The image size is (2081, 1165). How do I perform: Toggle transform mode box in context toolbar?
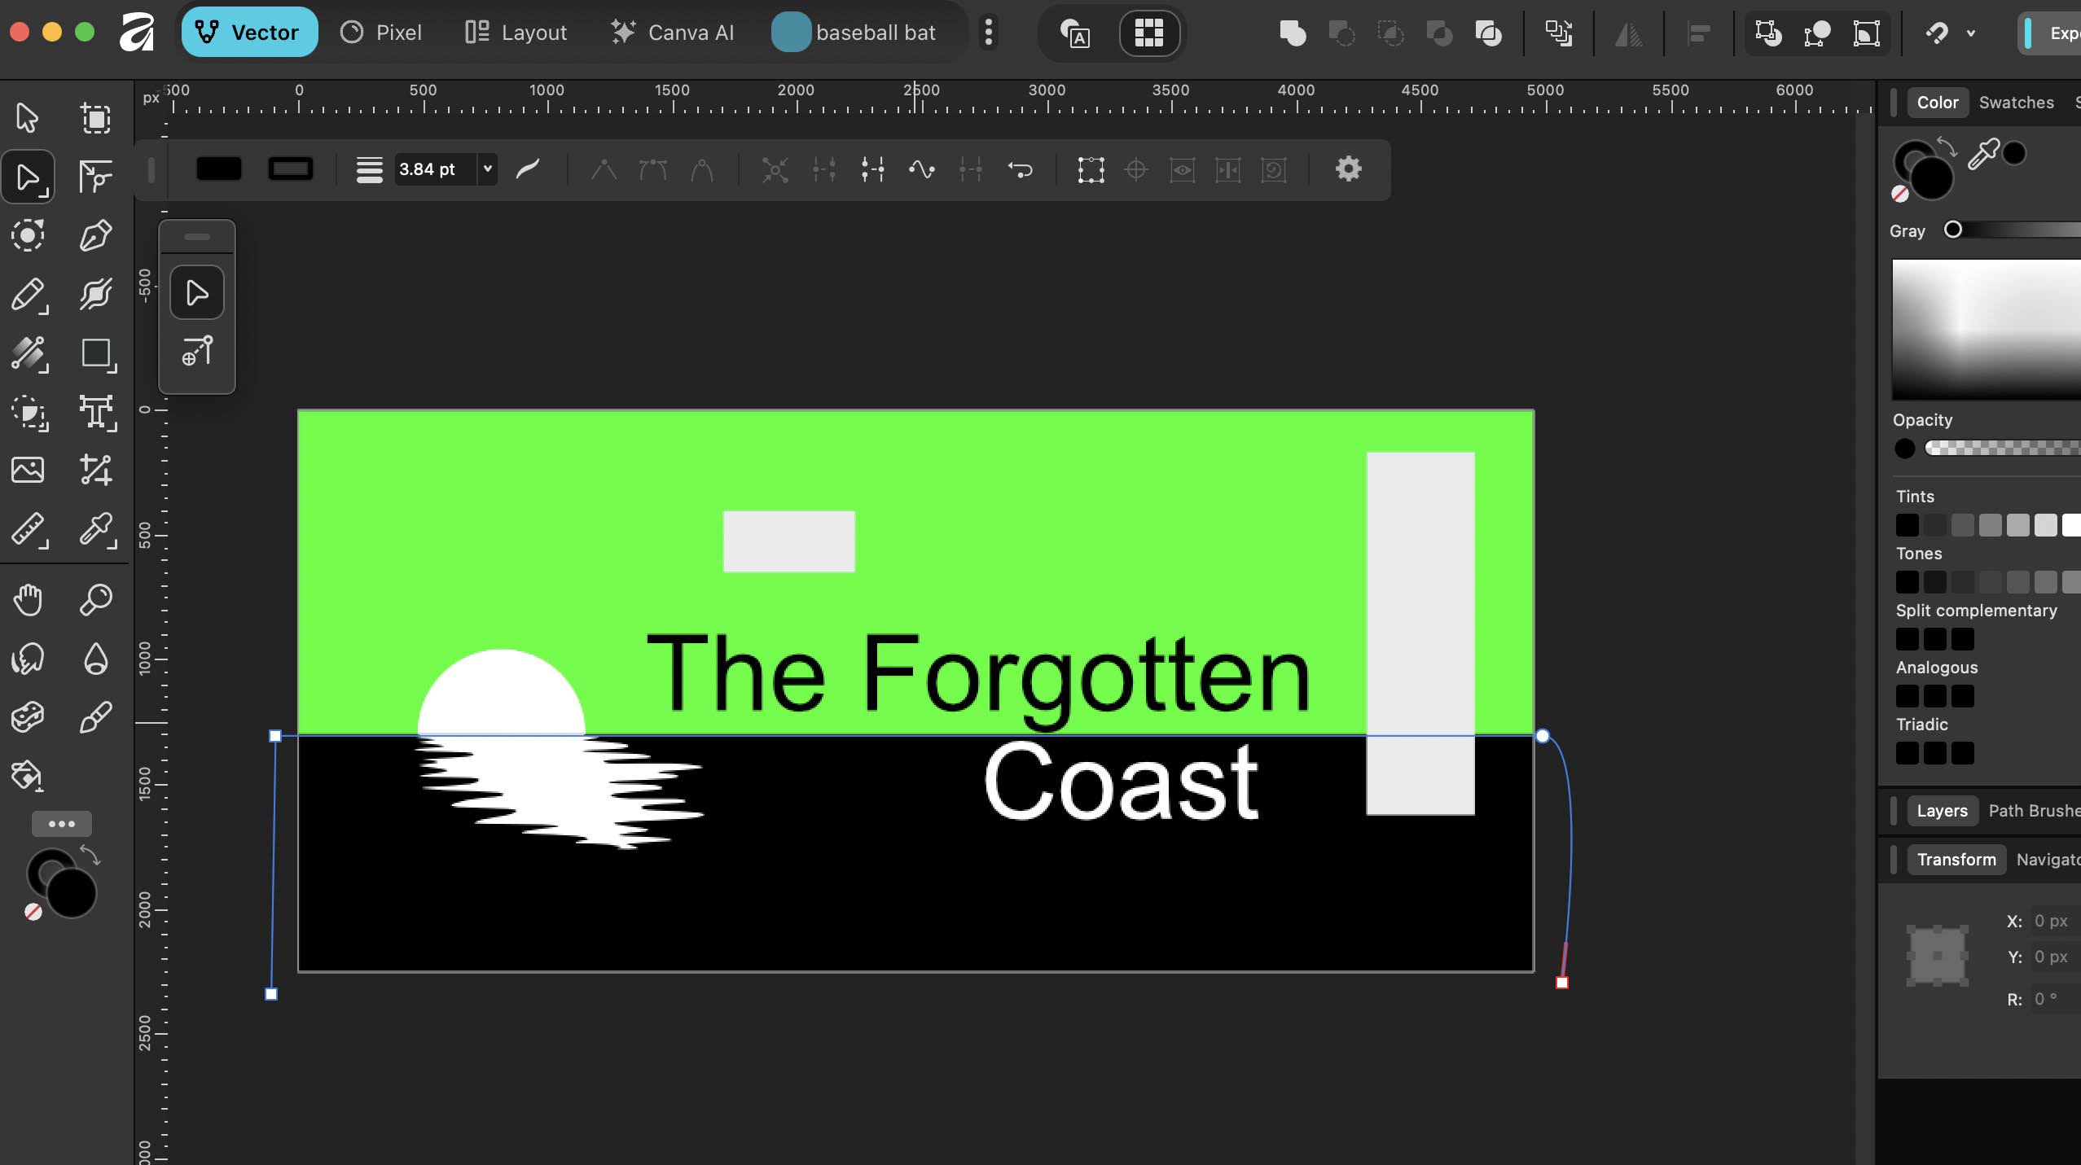click(1091, 169)
